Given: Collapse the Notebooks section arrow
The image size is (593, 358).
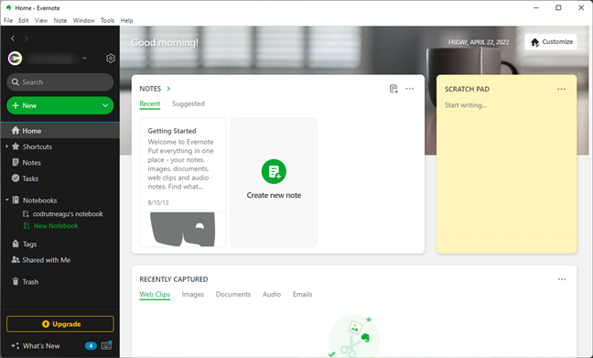Looking at the screenshot, I should [6, 200].
